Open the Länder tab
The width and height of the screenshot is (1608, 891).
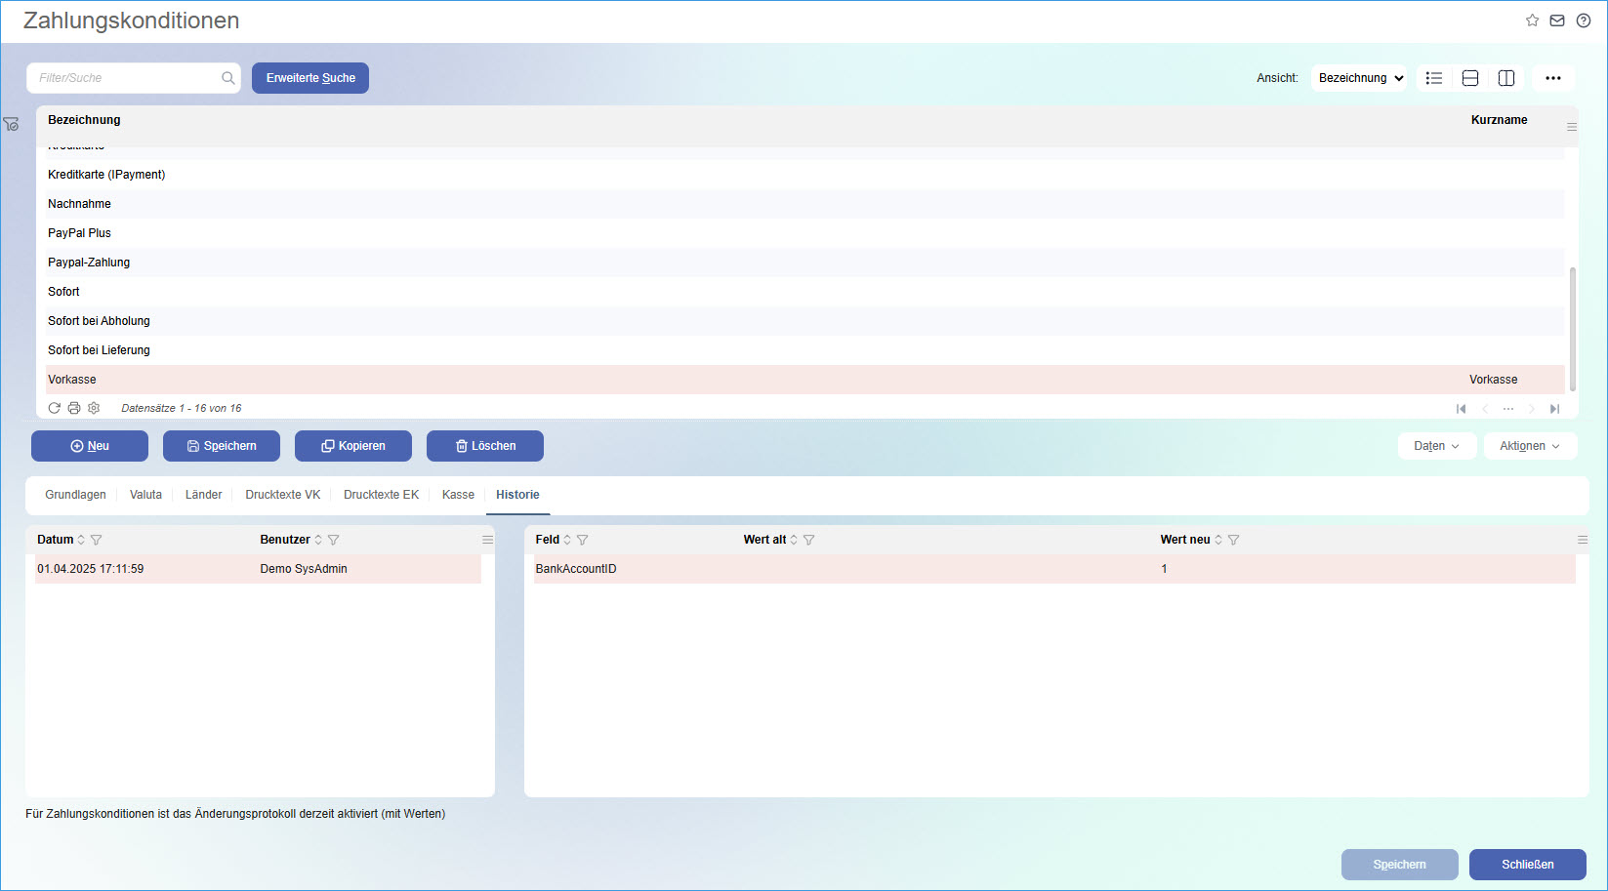pos(204,495)
